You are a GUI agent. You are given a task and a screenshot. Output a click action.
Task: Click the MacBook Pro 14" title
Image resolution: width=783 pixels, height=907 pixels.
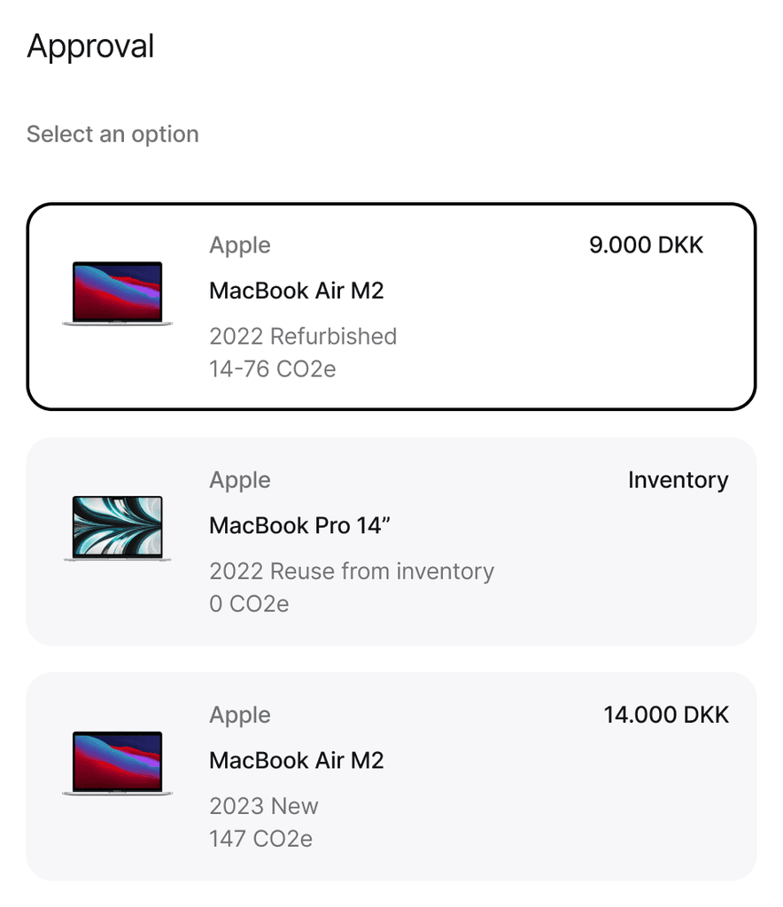tap(300, 525)
